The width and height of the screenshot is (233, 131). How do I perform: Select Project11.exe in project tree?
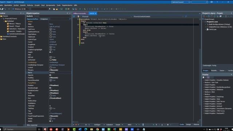click(212, 22)
